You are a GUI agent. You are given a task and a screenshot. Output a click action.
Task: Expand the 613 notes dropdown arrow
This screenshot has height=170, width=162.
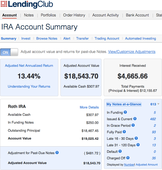[158, 104]
